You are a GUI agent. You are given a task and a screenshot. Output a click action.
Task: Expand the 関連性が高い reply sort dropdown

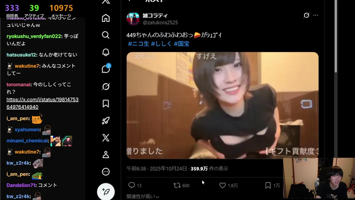[x=143, y=197]
